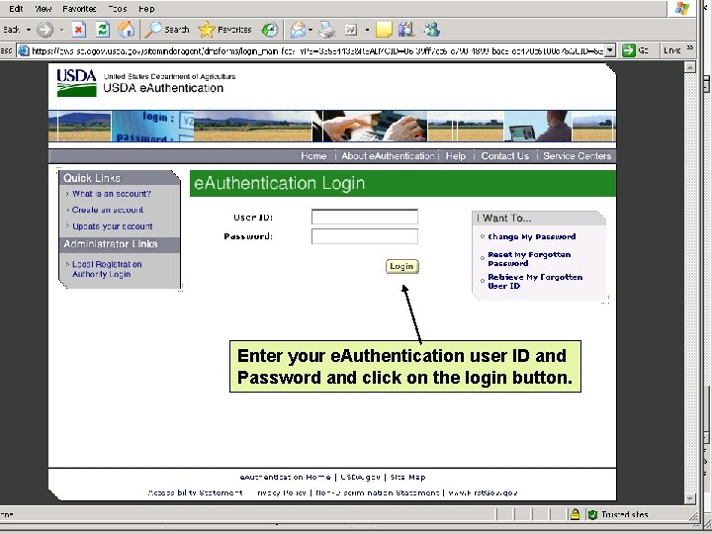Open the Mail dropdown arrow
Screen dimensions: 712x534
[311, 30]
